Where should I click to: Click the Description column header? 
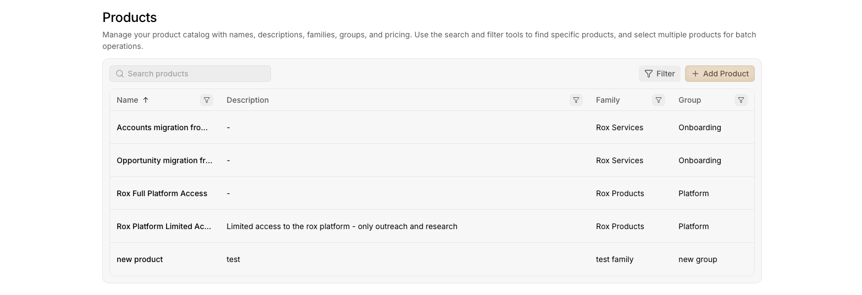pos(247,100)
